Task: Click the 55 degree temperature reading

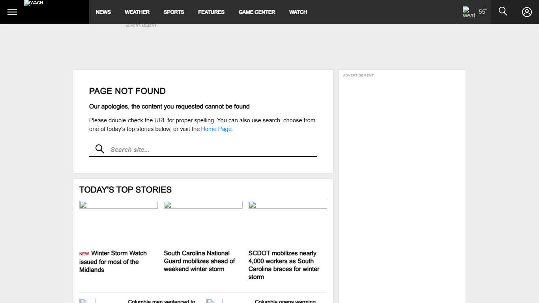Action: click(482, 11)
